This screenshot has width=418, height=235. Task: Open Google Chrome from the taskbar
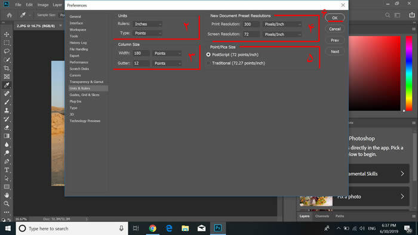pos(152,228)
